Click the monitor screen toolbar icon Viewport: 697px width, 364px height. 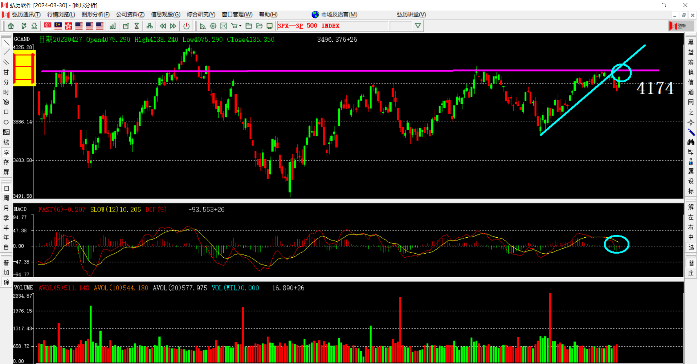point(269,26)
